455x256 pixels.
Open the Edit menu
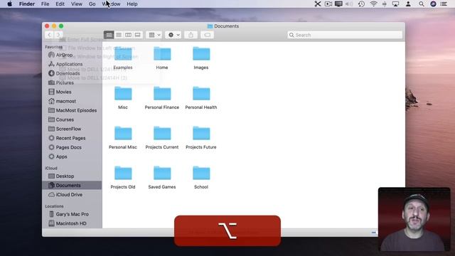pyautogui.click(x=60, y=4)
